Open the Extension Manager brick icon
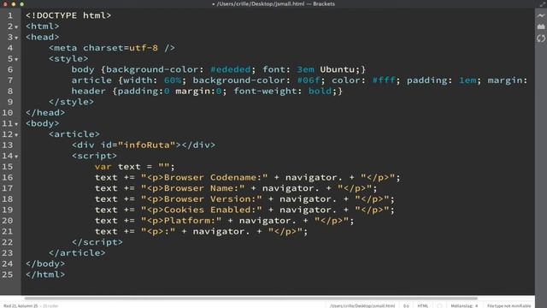 541,27
